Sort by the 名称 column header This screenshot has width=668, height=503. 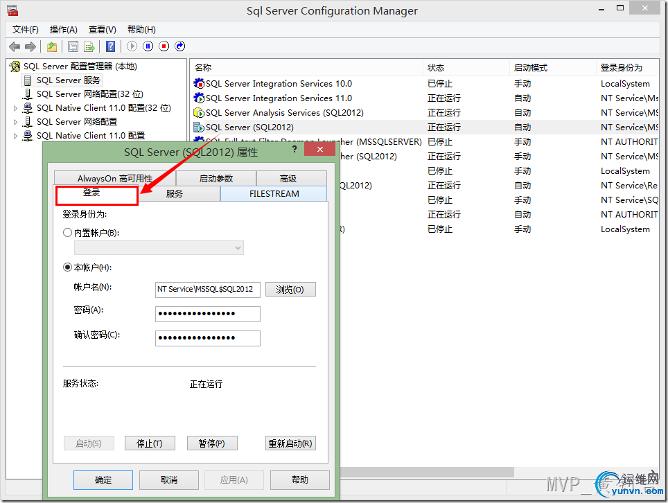pos(307,68)
